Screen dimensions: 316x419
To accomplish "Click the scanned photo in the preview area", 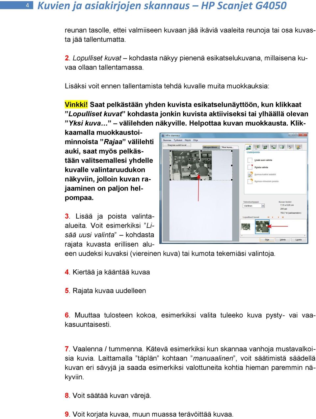I will coord(191,165).
